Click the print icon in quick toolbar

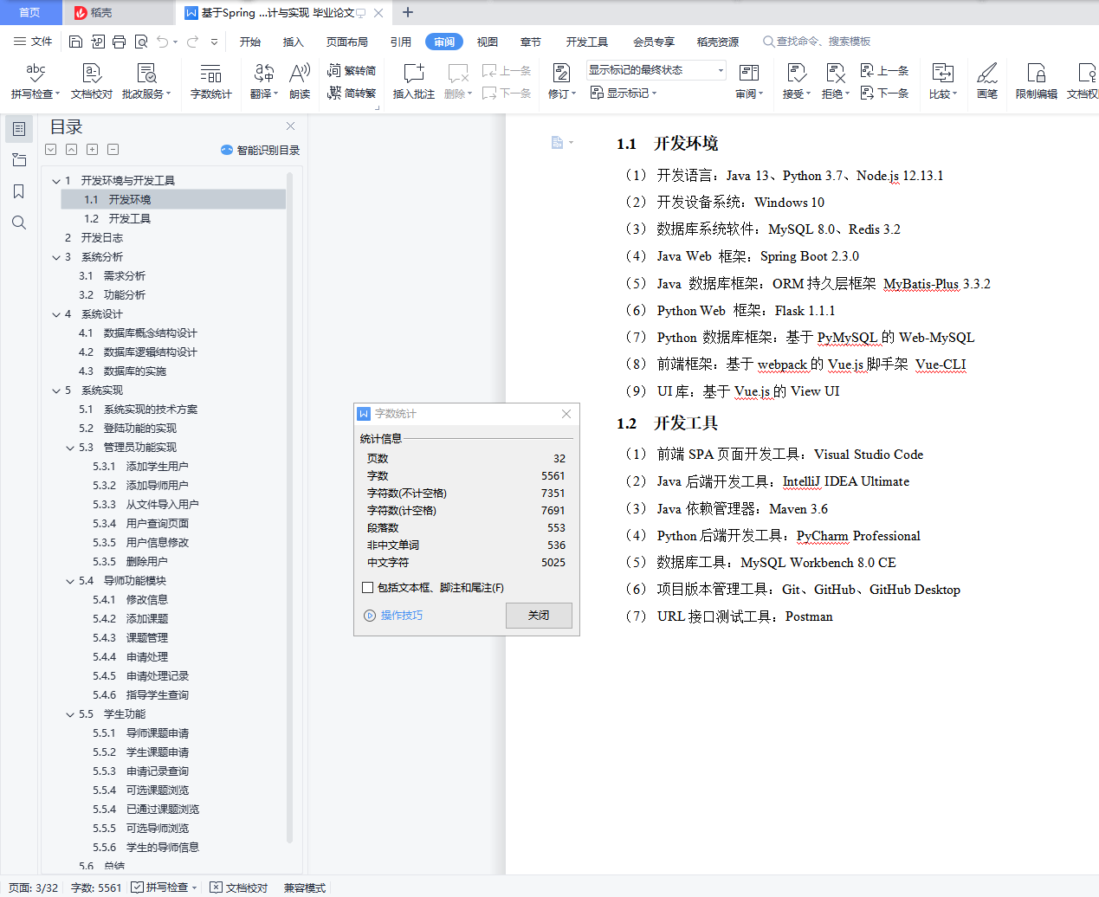tap(119, 42)
